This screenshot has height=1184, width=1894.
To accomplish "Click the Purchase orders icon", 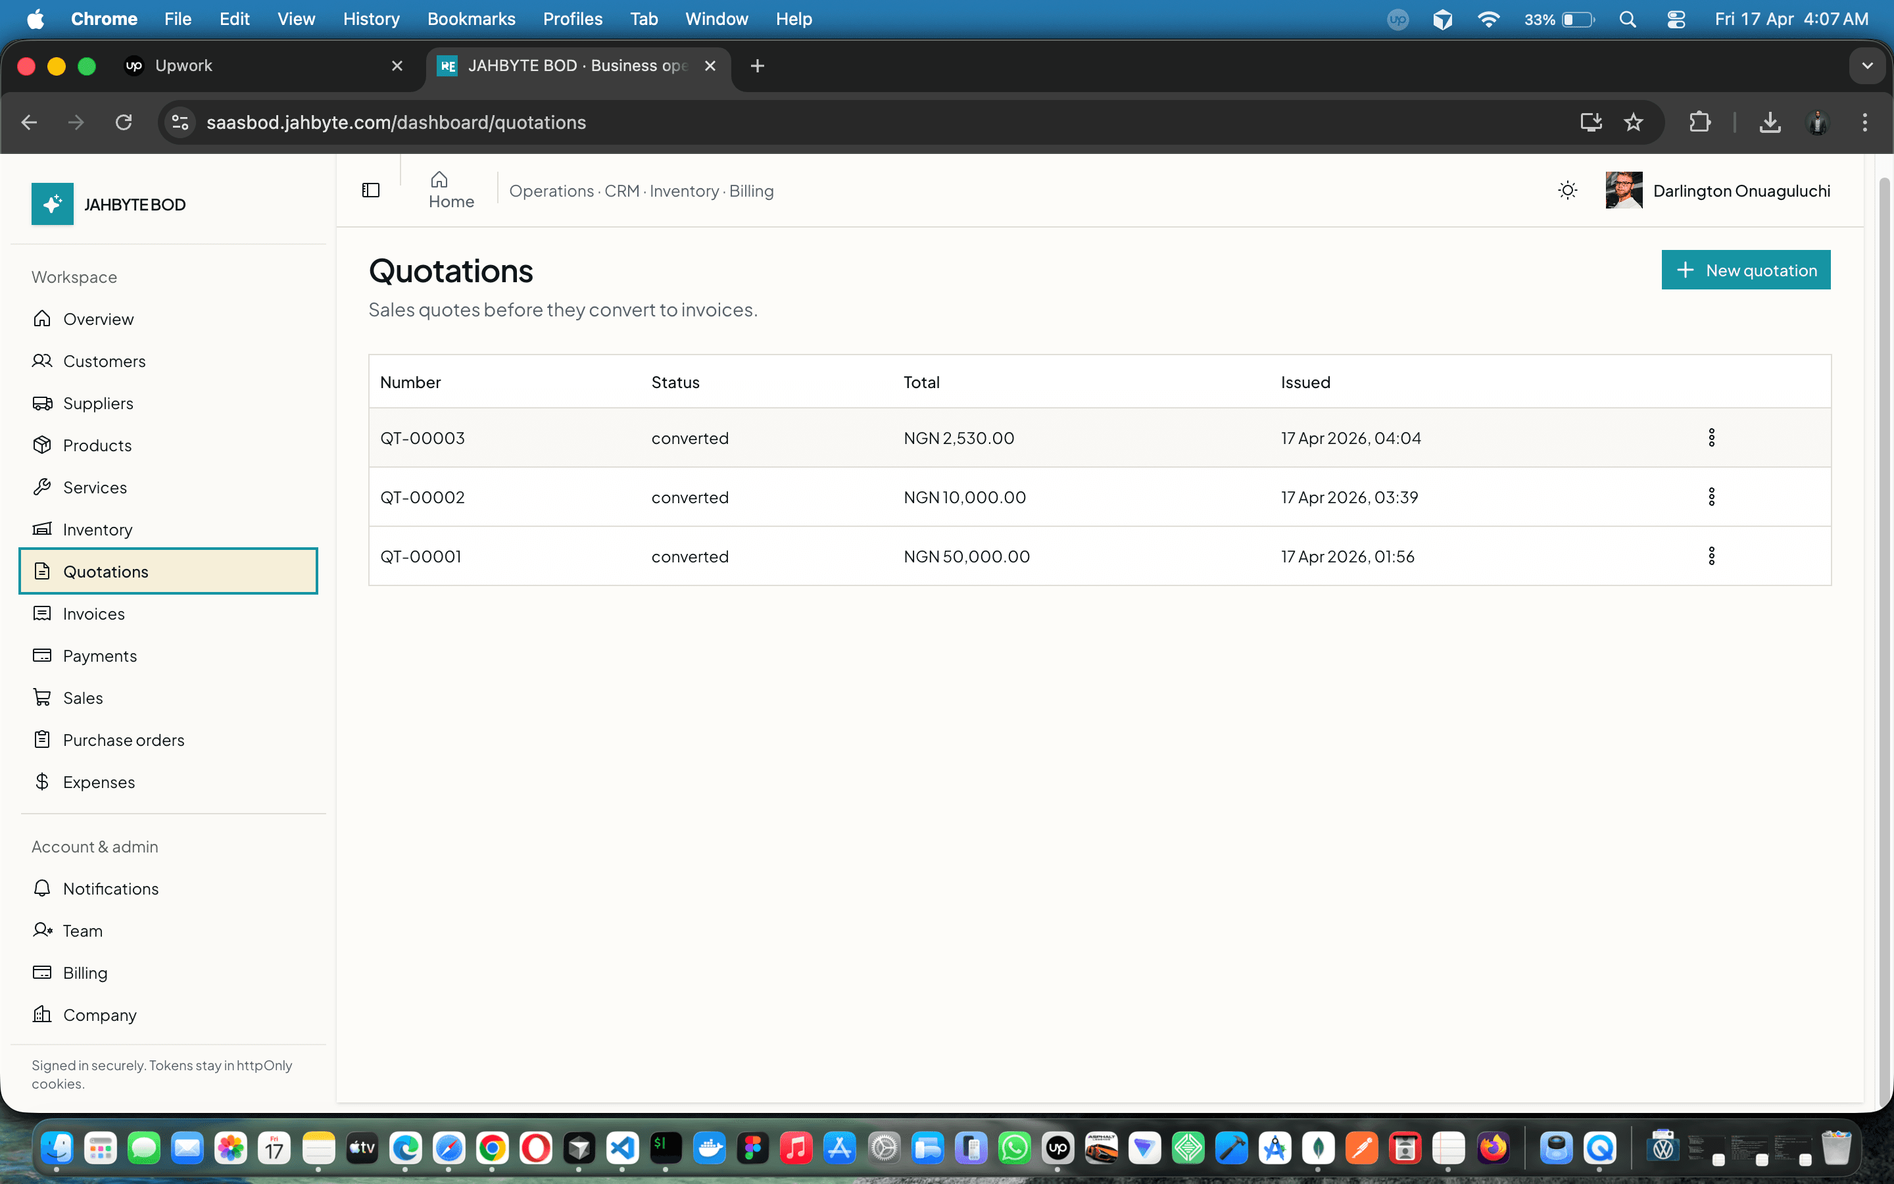I will (43, 739).
